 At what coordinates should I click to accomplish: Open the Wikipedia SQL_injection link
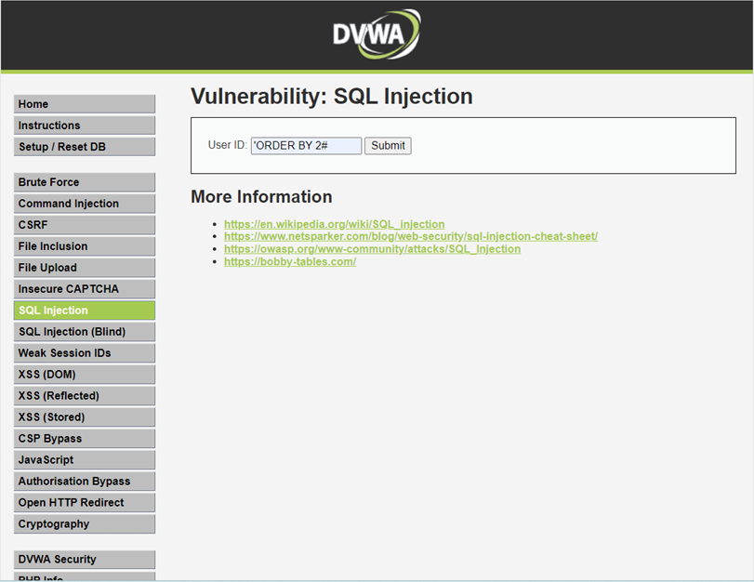click(334, 224)
